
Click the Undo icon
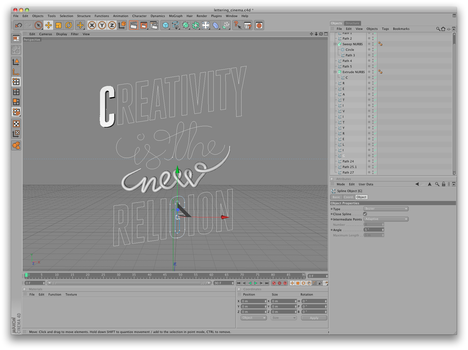tap(19, 25)
